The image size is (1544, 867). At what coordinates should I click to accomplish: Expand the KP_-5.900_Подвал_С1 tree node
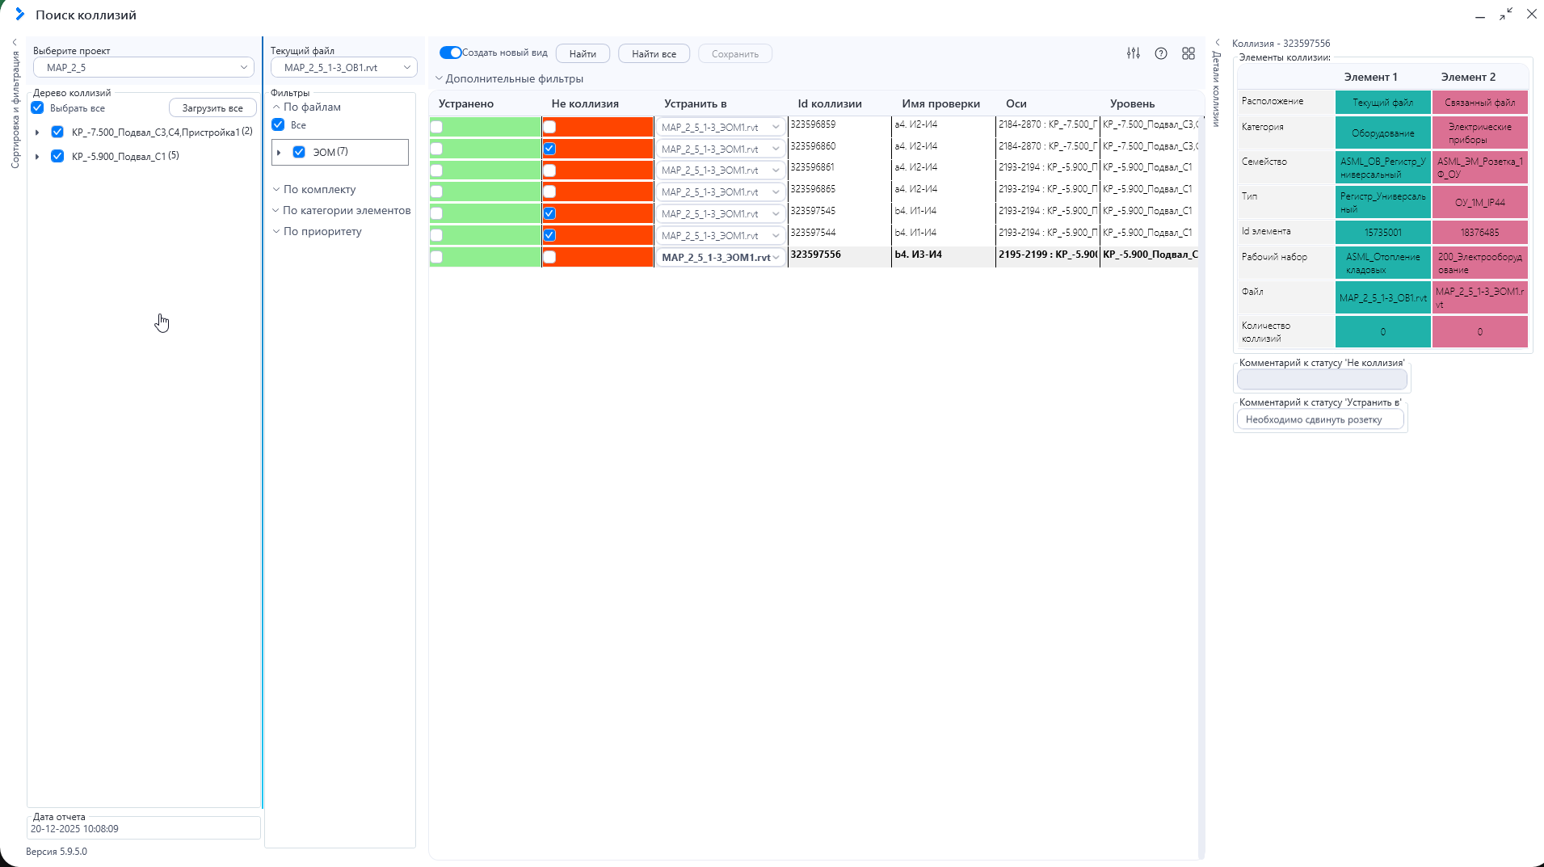coord(37,157)
